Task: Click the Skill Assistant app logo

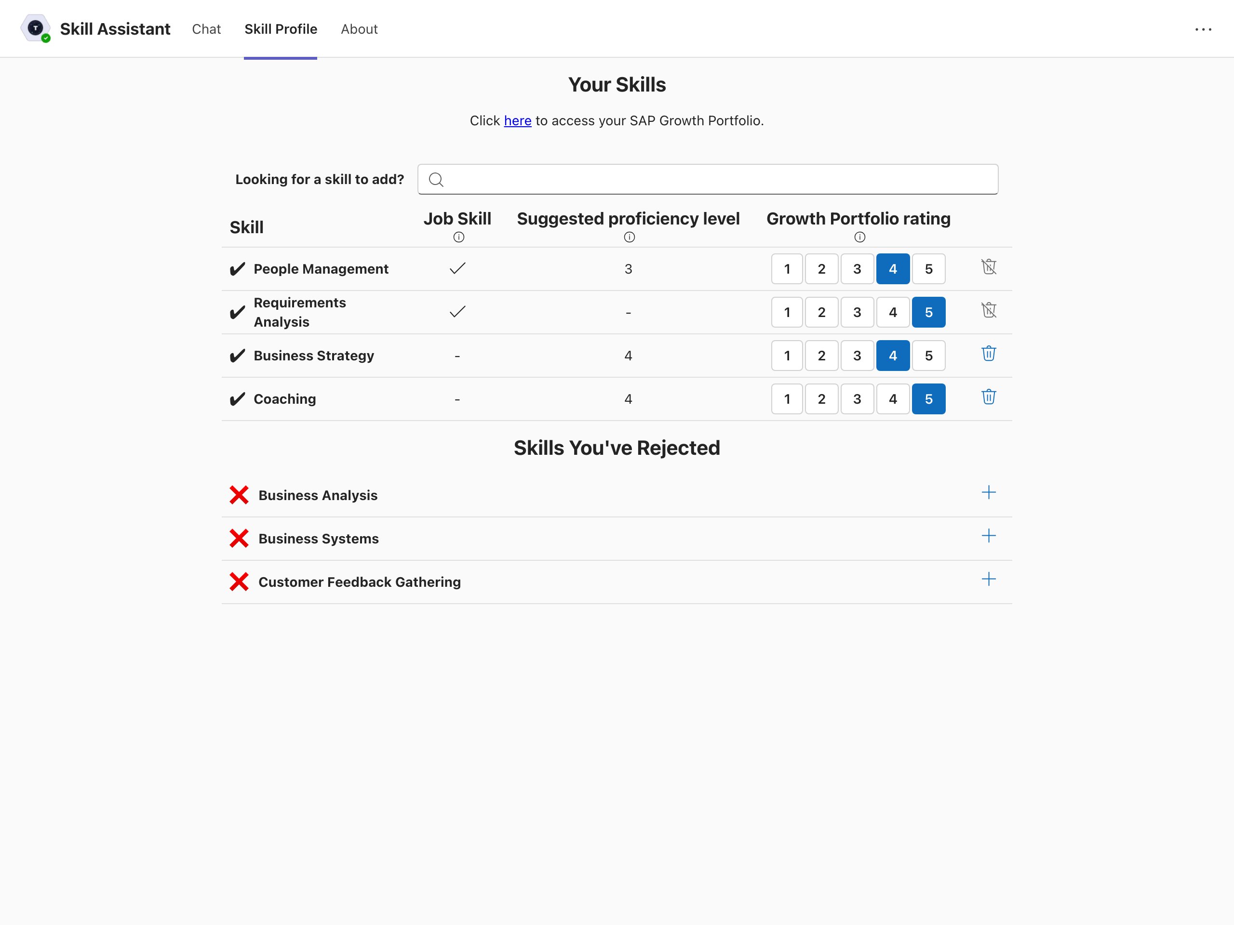Action: tap(36, 28)
